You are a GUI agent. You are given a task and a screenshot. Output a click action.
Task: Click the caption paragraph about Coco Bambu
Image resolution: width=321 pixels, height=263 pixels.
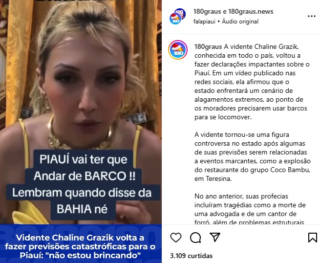tap(253, 157)
